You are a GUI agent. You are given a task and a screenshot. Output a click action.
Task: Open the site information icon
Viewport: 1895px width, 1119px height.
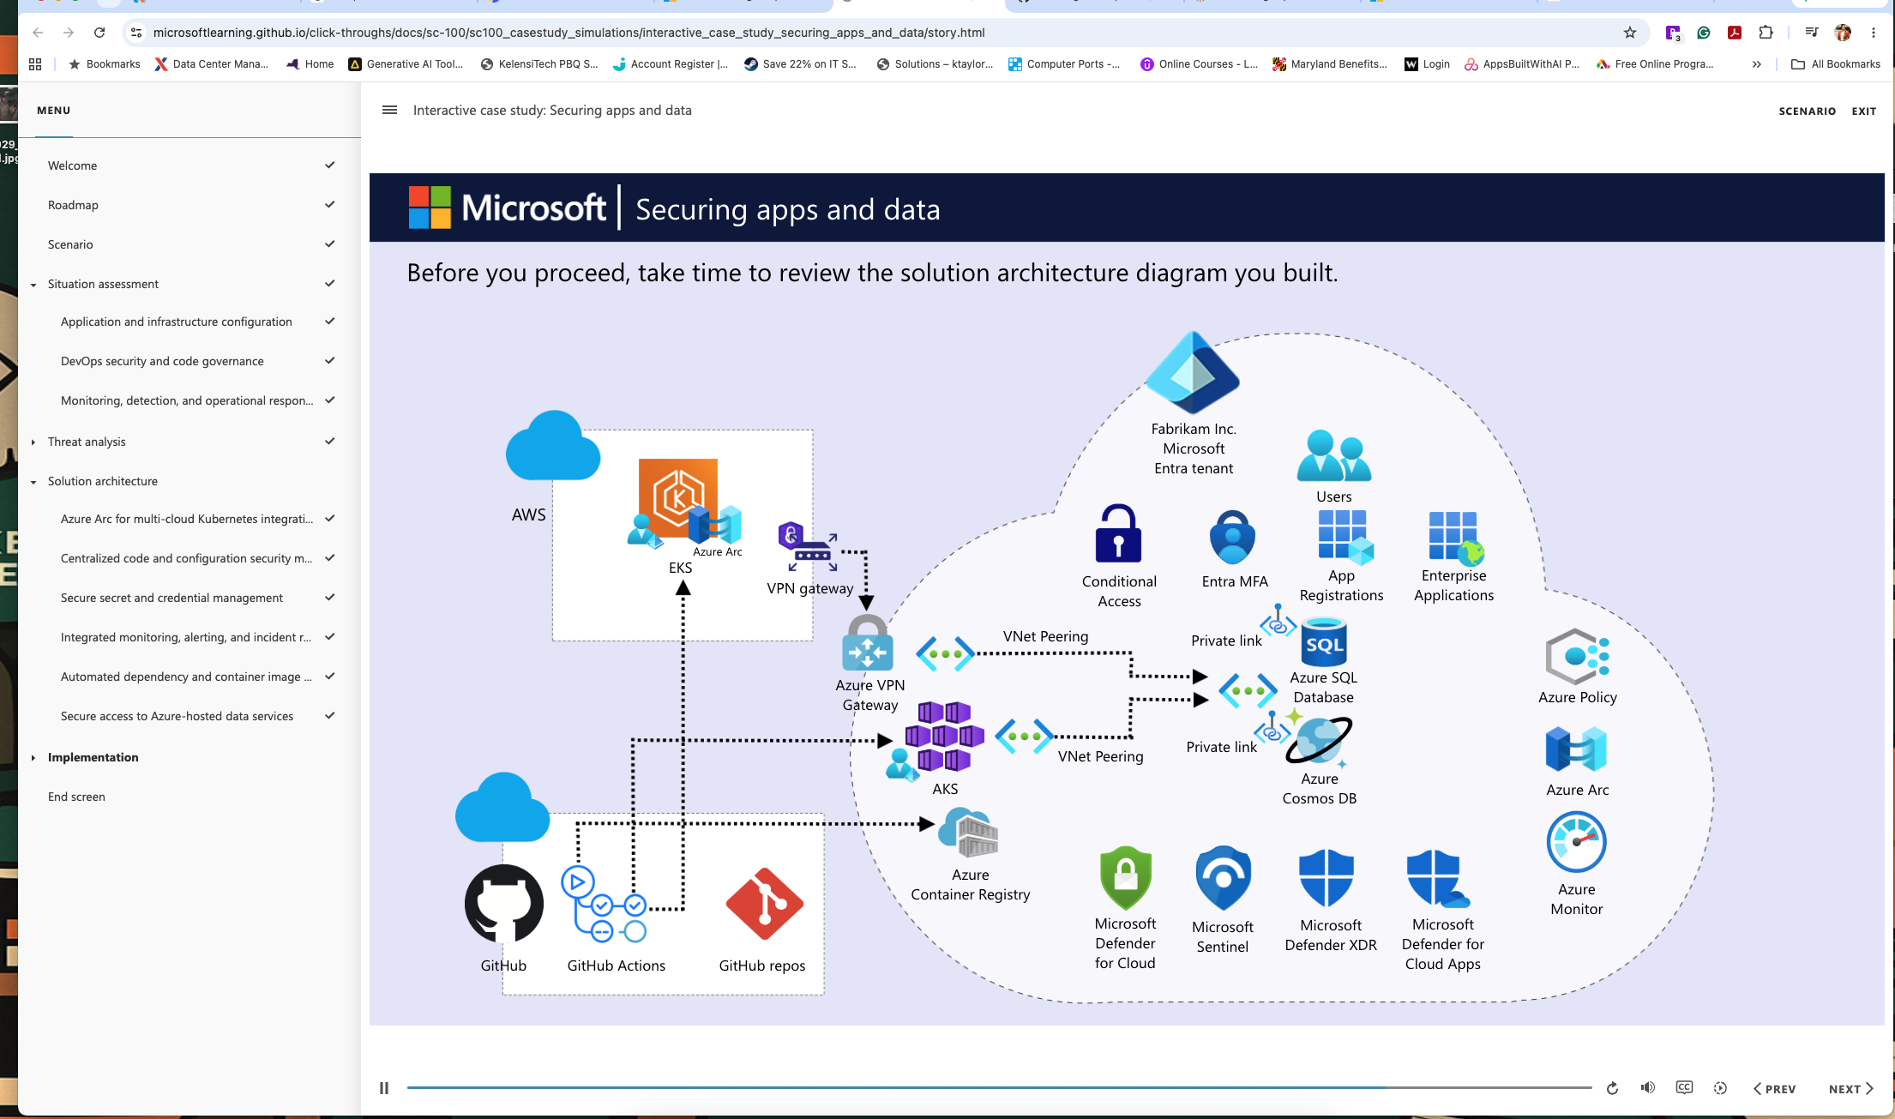point(136,33)
